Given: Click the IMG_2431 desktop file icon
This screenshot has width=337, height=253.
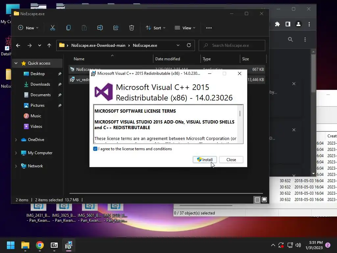Looking at the screenshot, I should (38, 212).
